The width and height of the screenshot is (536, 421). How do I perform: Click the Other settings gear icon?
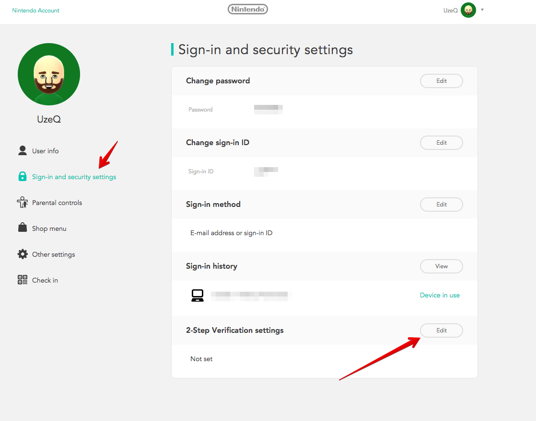pyautogui.click(x=23, y=254)
